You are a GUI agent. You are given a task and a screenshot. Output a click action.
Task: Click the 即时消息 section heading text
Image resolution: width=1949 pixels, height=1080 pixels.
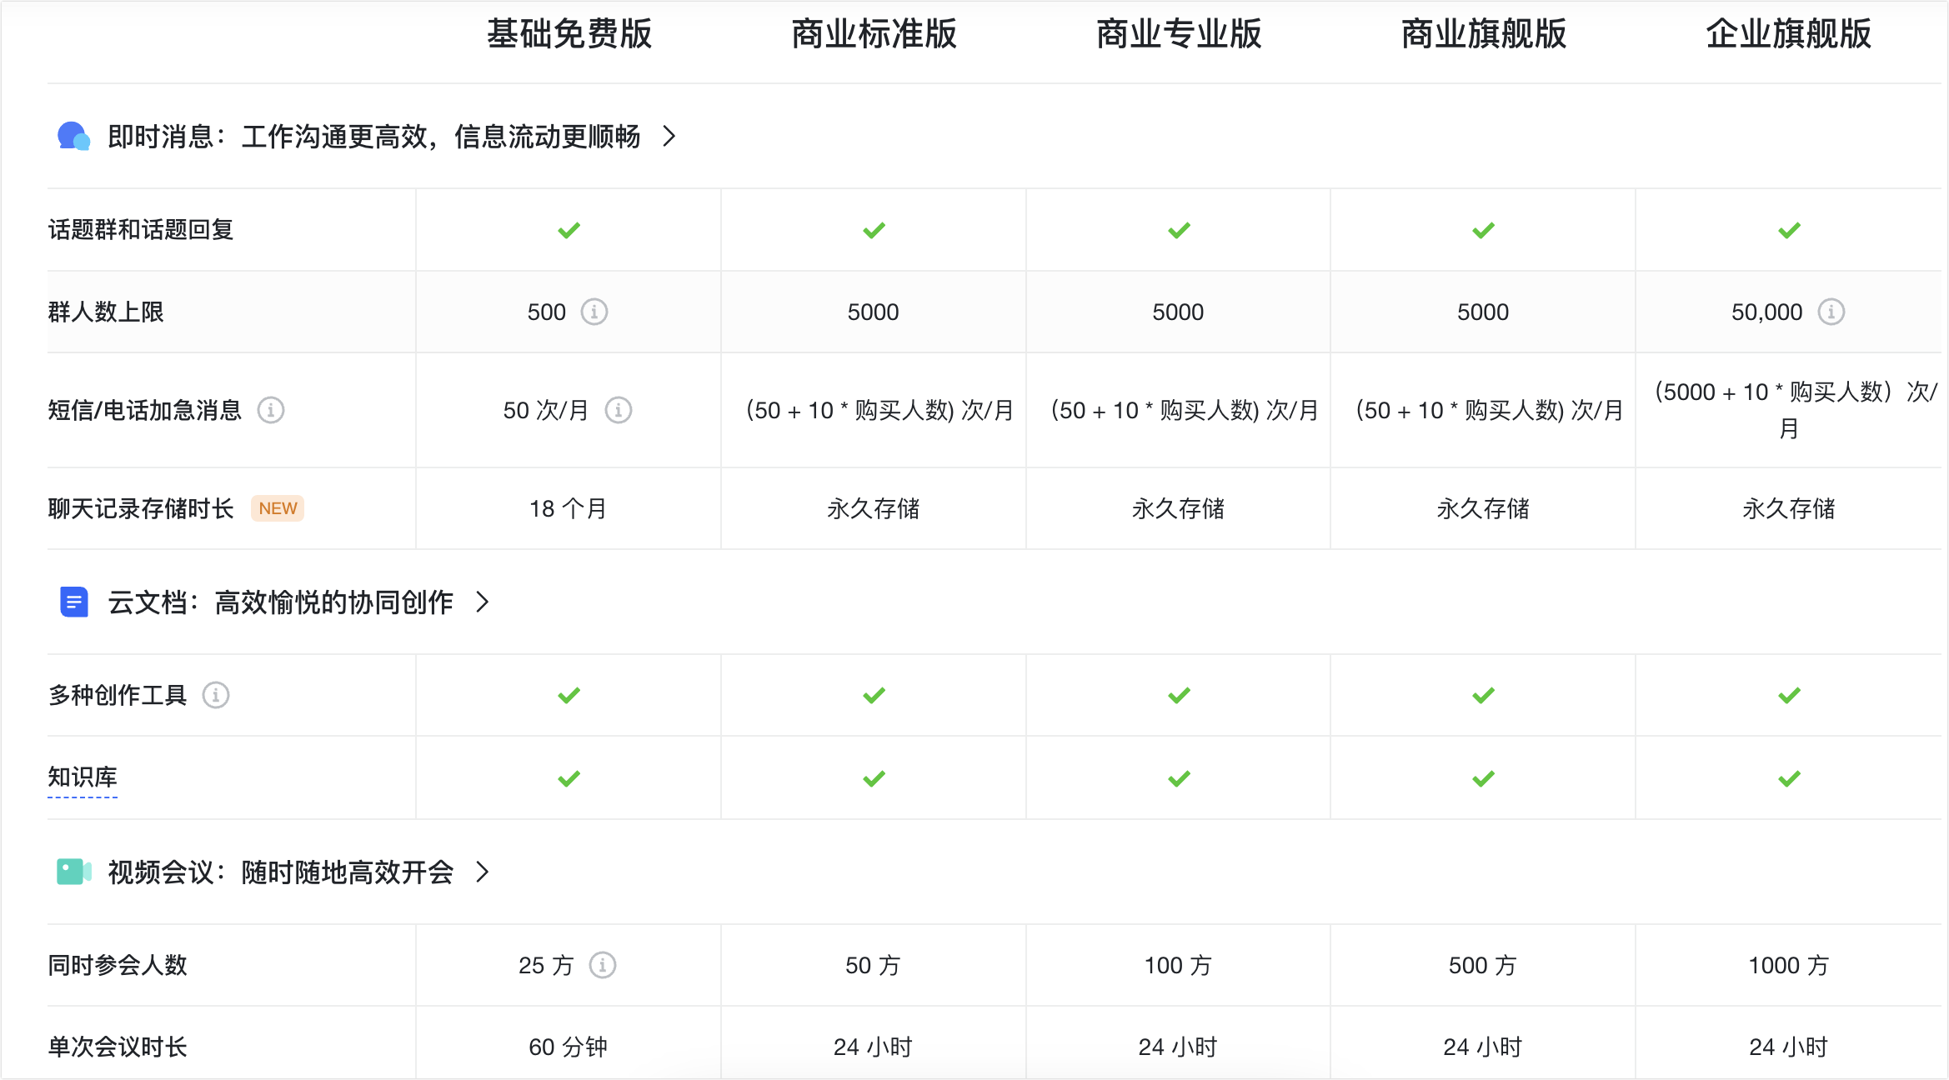point(373,136)
